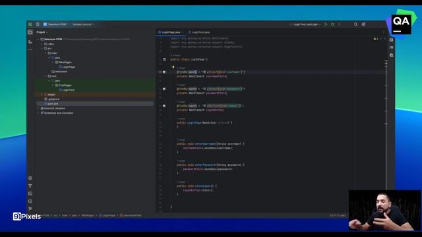
Task: Start debugging with the bug icon
Action: [x=332, y=24]
